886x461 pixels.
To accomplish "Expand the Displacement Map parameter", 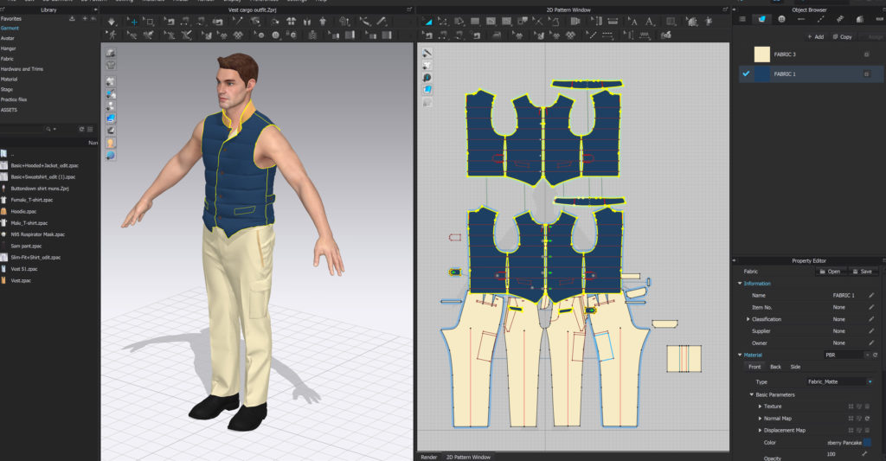I will coord(760,431).
